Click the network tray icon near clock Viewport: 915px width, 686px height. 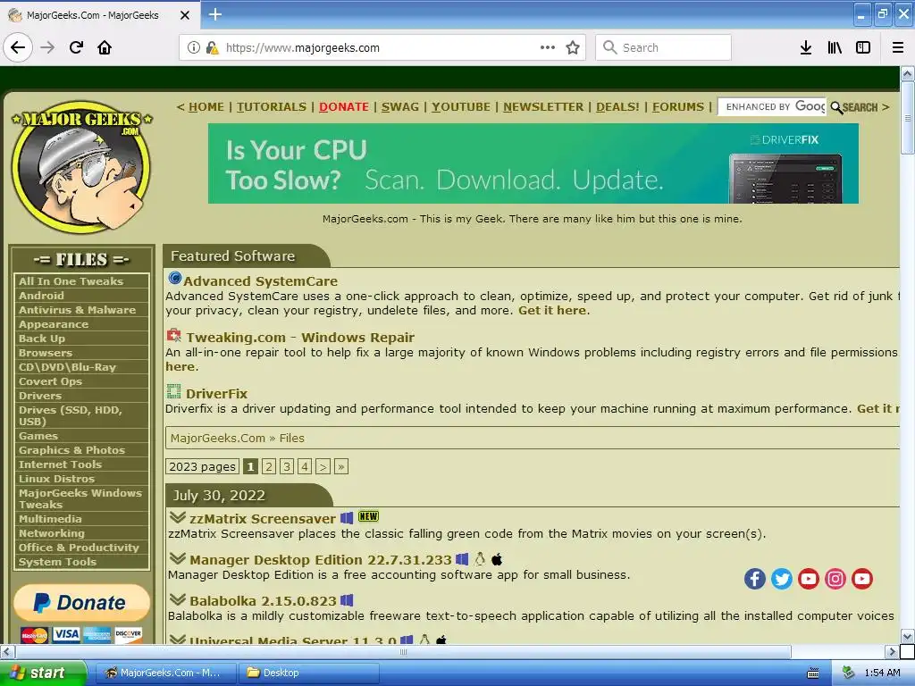click(x=849, y=673)
